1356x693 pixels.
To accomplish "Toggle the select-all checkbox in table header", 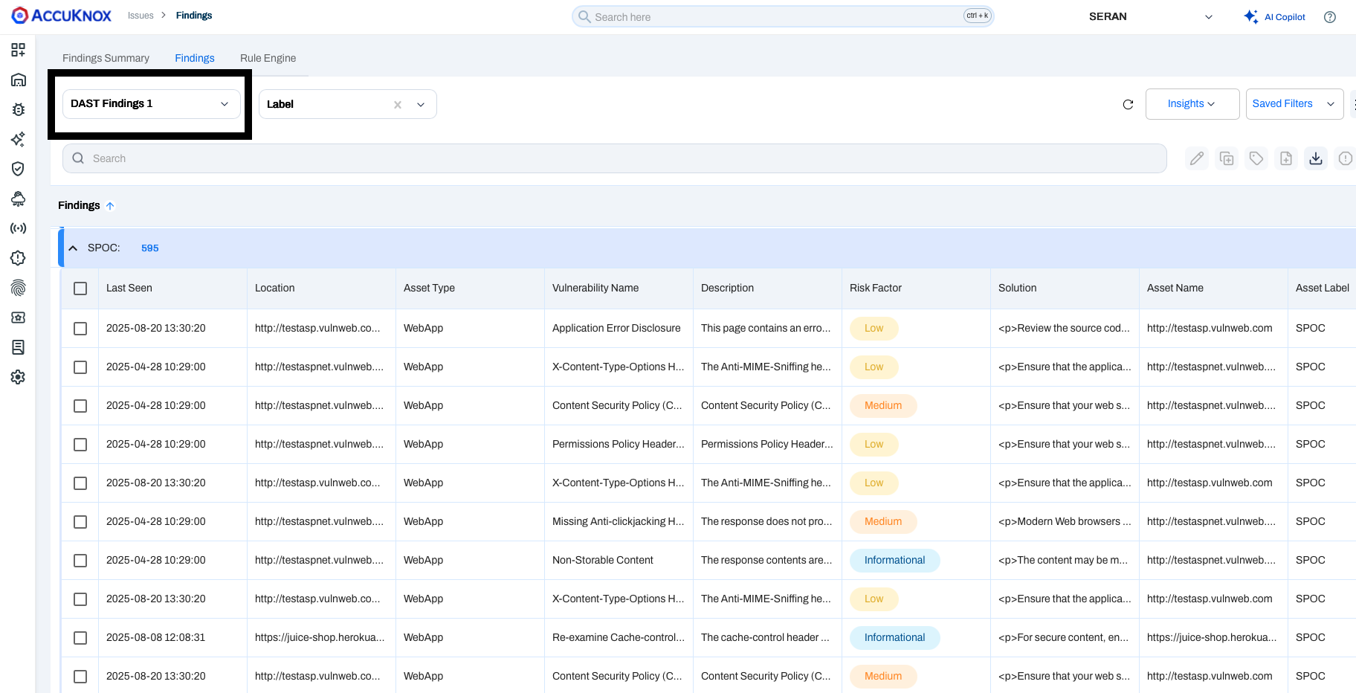I will [80, 289].
